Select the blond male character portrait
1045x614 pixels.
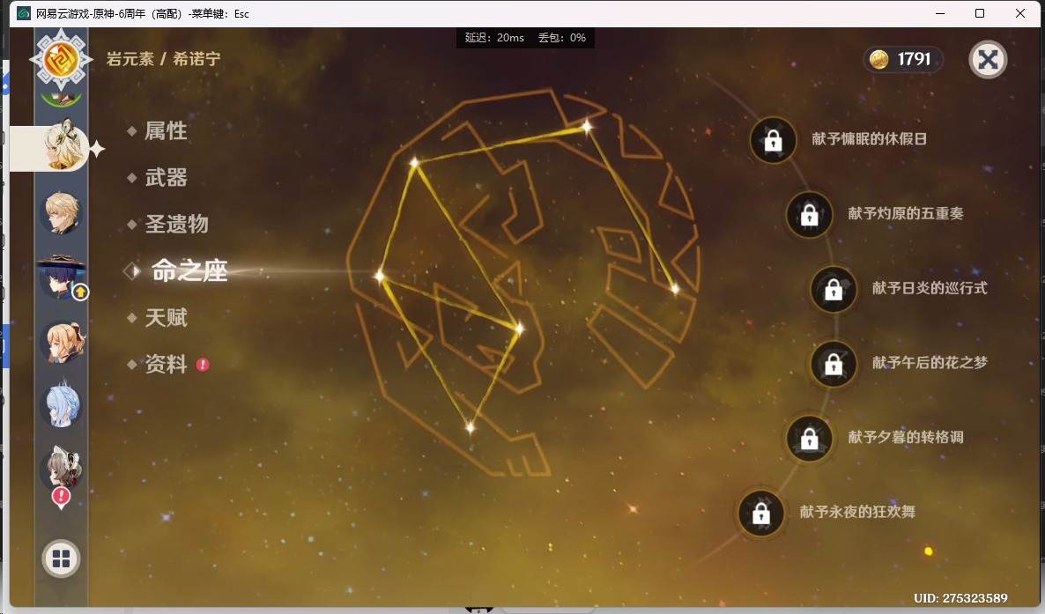(62, 212)
